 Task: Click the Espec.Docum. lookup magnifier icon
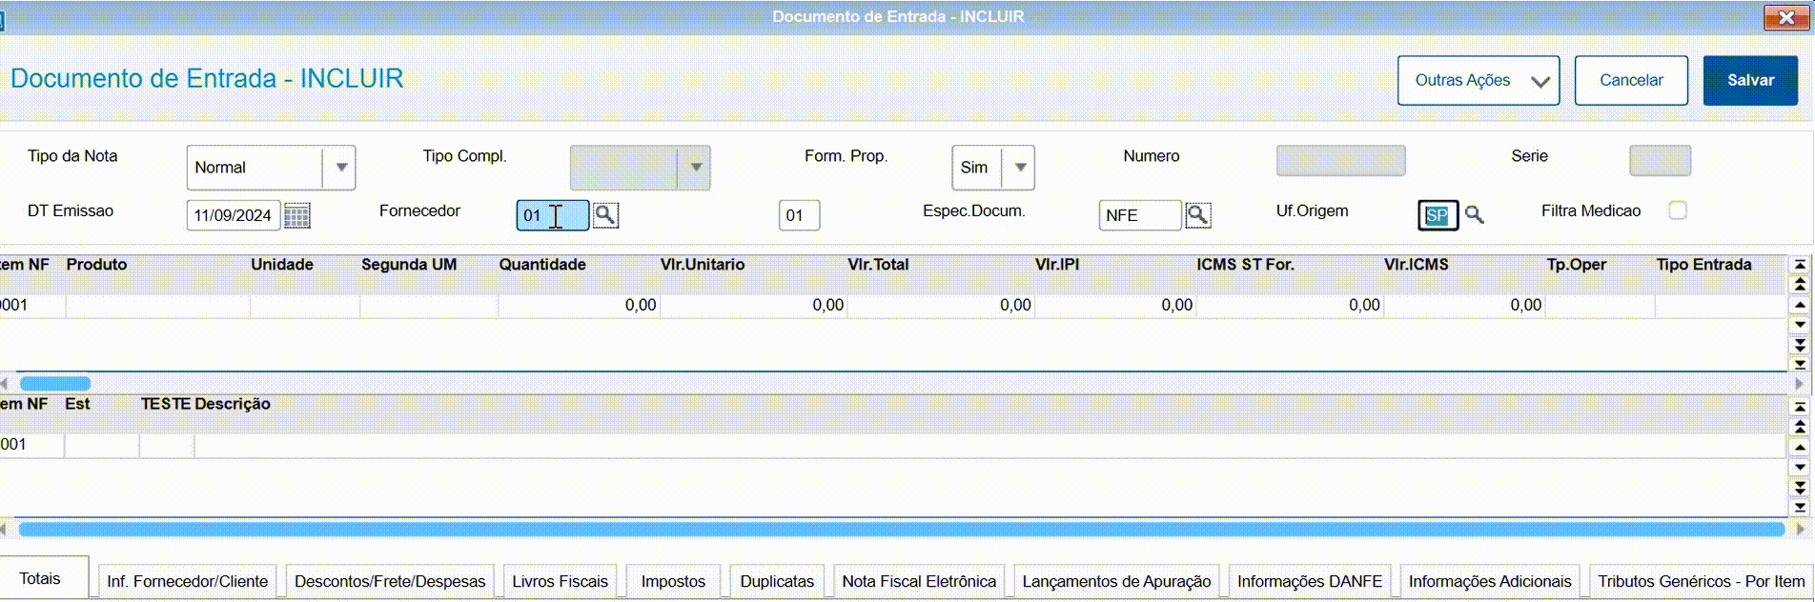[1198, 214]
